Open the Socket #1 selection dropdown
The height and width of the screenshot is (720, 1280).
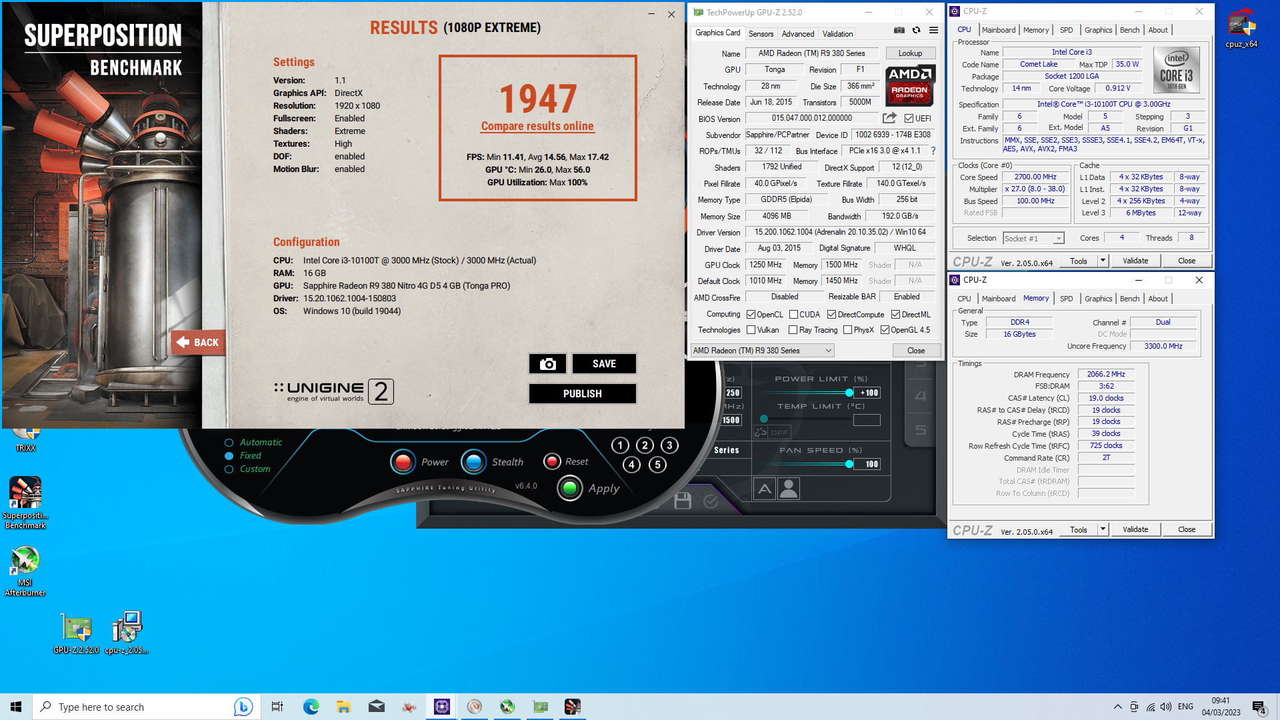pos(1033,239)
